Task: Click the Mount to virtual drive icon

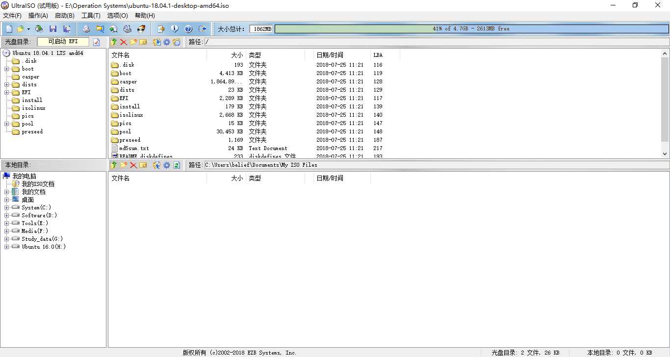Action: pyautogui.click(x=127, y=29)
